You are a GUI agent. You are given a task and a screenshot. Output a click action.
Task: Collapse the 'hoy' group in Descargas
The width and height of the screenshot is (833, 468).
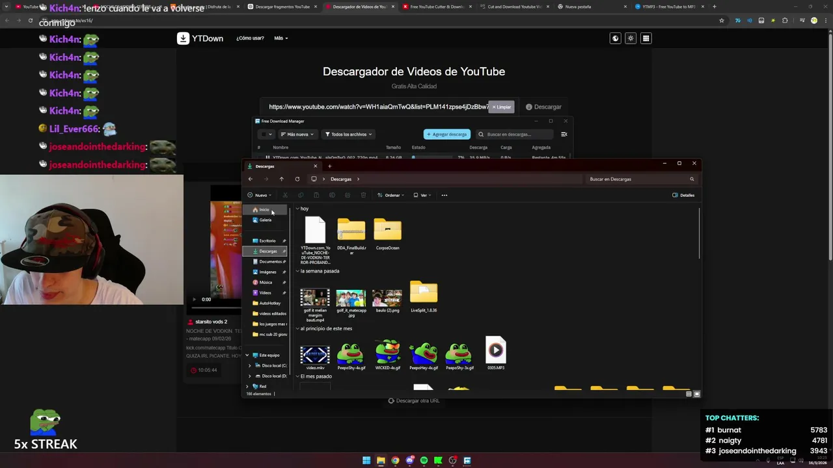coord(297,209)
